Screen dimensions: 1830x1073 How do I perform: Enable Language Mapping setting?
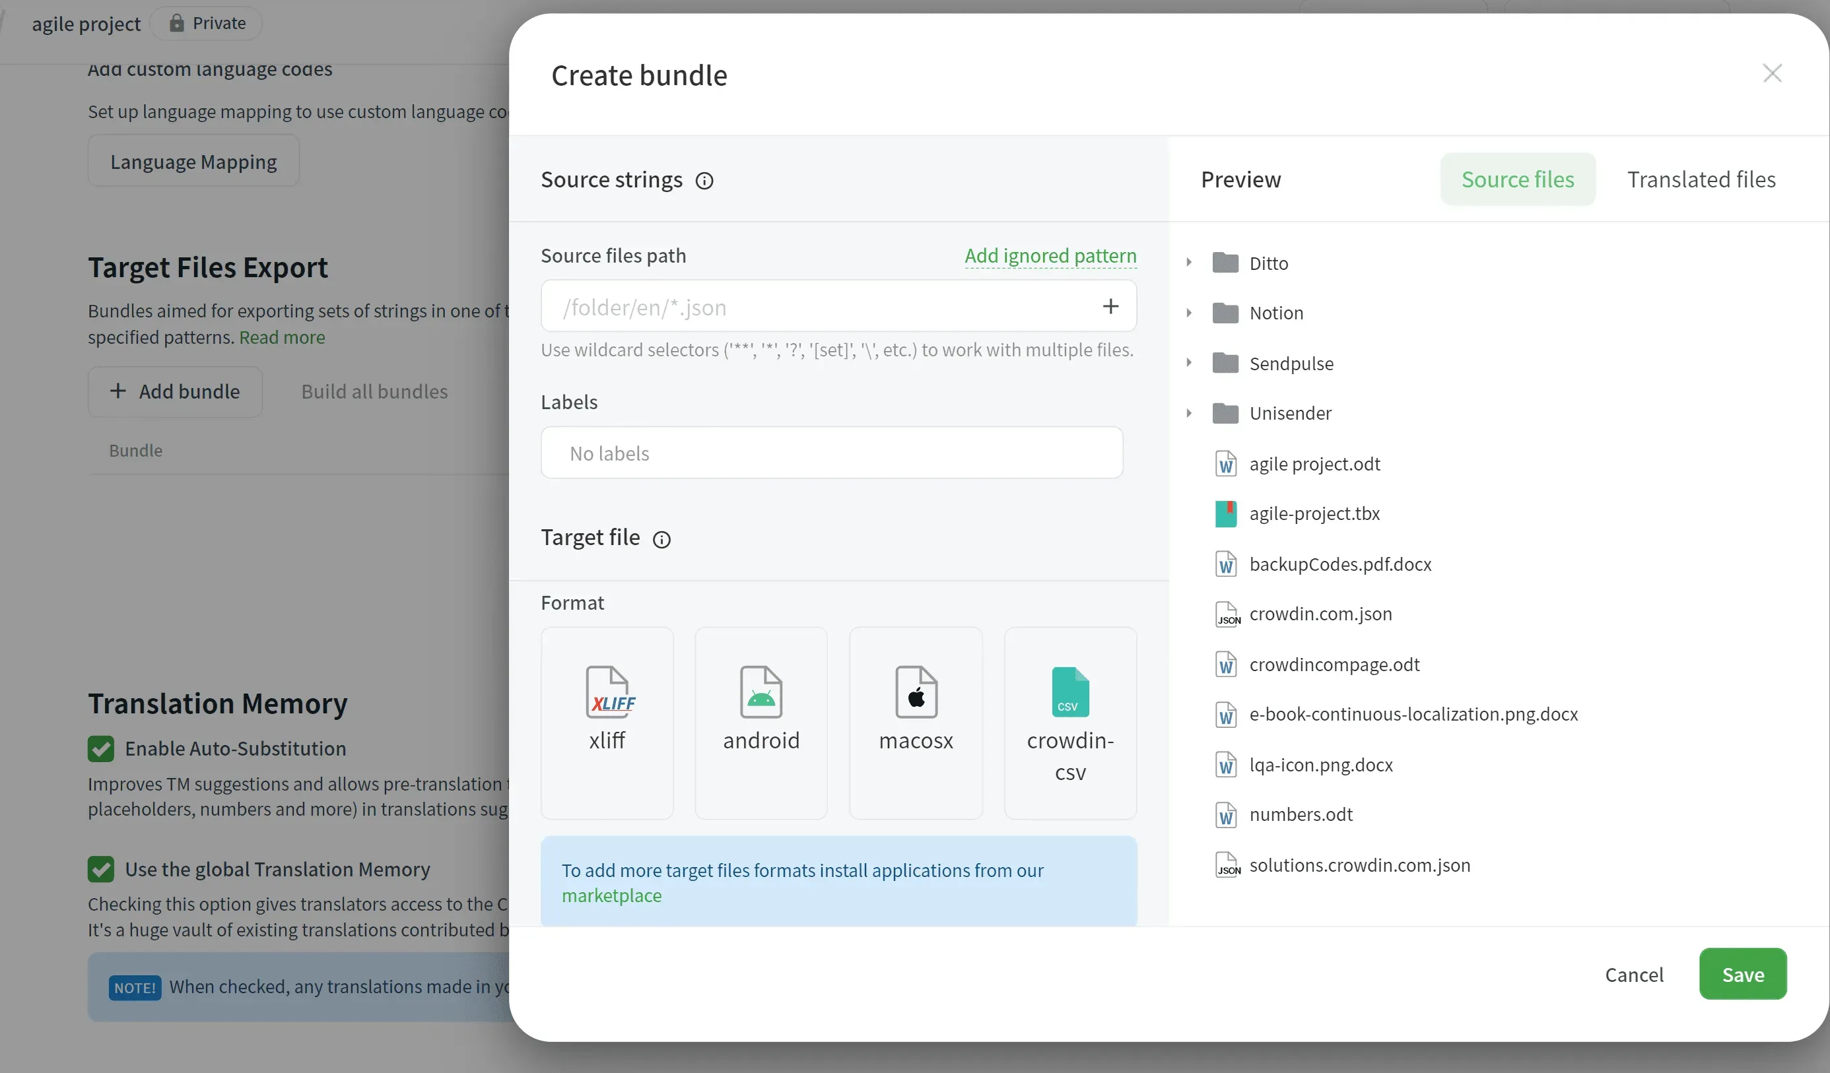(193, 162)
